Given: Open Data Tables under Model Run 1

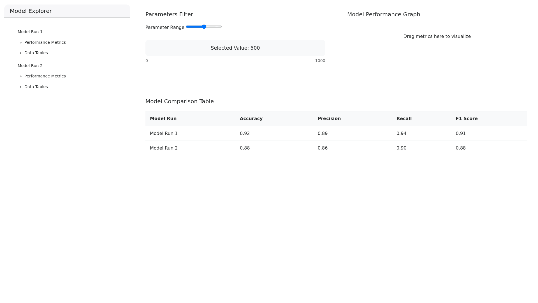Looking at the screenshot, I should tap(36, 53).
